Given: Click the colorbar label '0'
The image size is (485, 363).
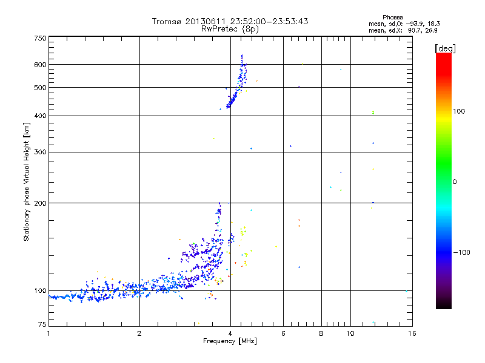Looking at the screenshot, I should point(454,182).
